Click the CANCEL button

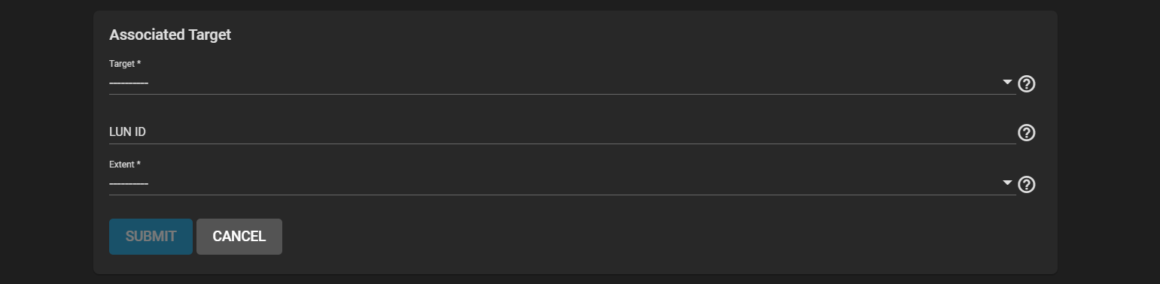click(x=239, y=237)
